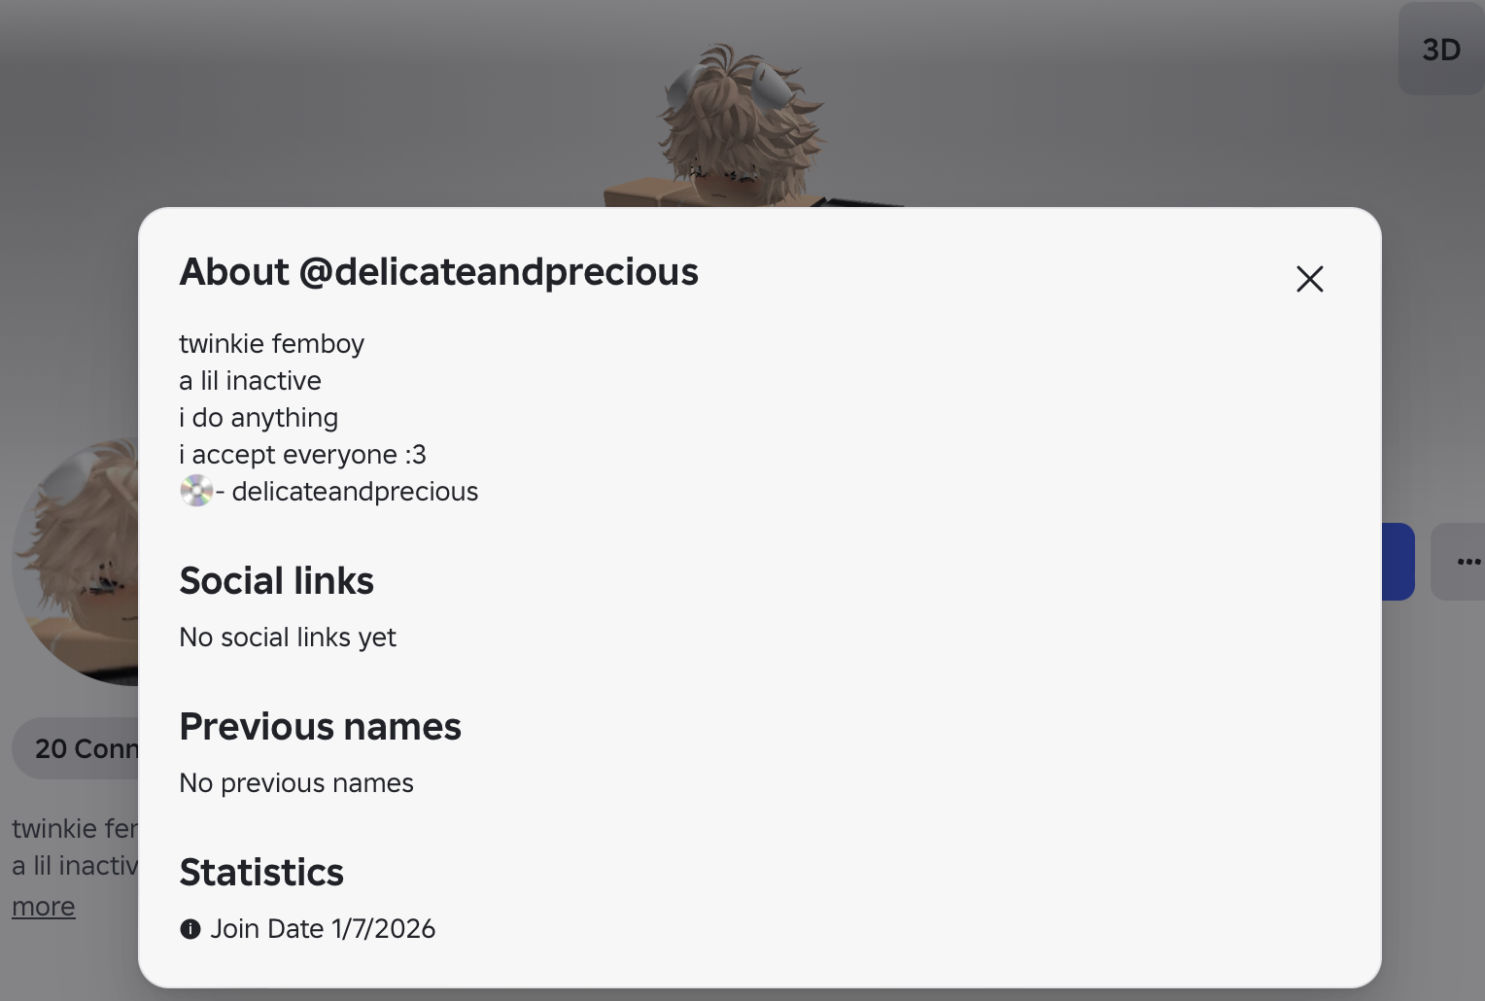Image resolution: width=1485 pixels, height=1001 pixels.
Task: Click the circular avatar headshot thumbnail
Action: point(78,562)
